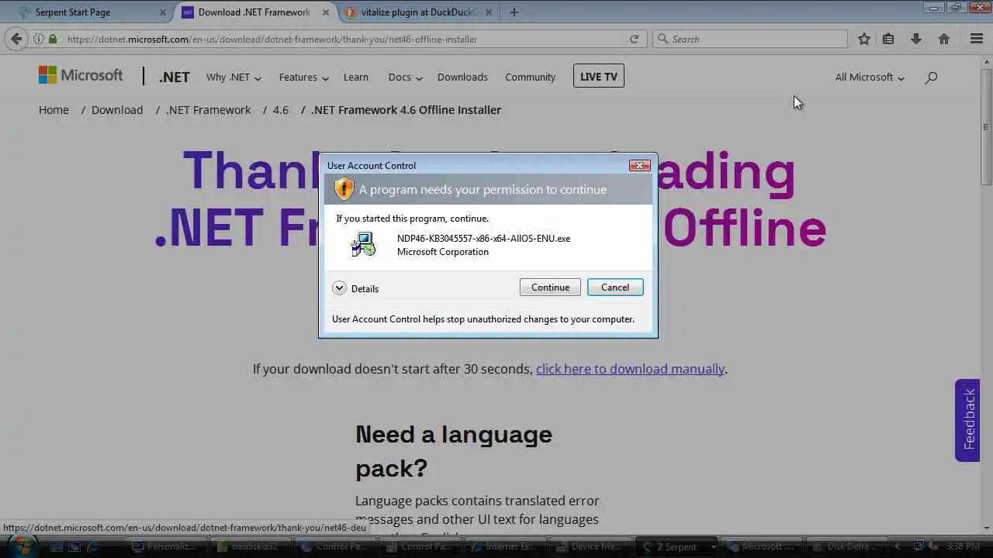Screen dimensions: 993x558
Task: Go to Home breadcrumb
Action: 54,110
